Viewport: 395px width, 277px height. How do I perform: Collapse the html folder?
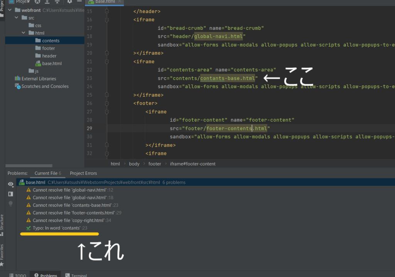(24, 33)
